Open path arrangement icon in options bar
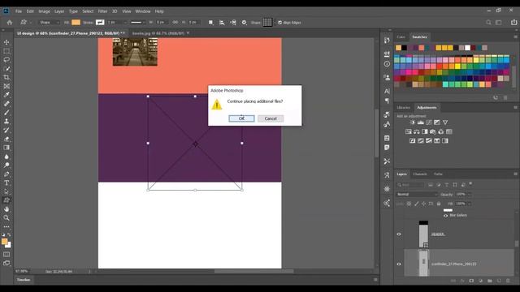 pyautogui.click(x=233, y=23)
